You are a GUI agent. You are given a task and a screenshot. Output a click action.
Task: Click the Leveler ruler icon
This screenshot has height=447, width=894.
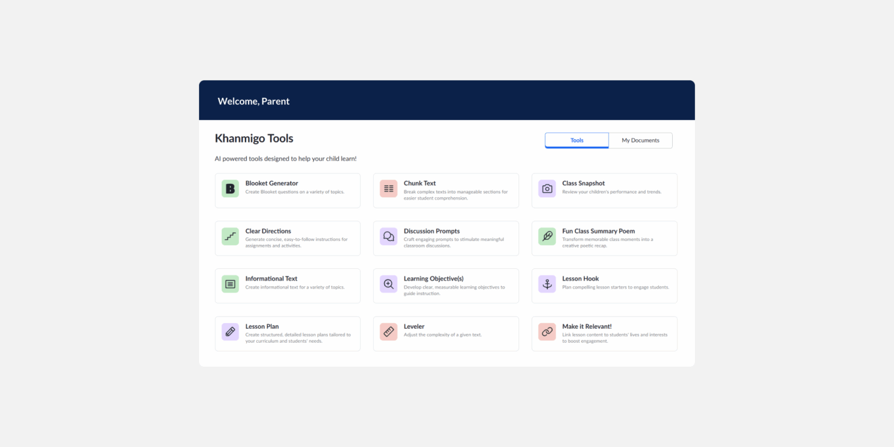(389, 332)
